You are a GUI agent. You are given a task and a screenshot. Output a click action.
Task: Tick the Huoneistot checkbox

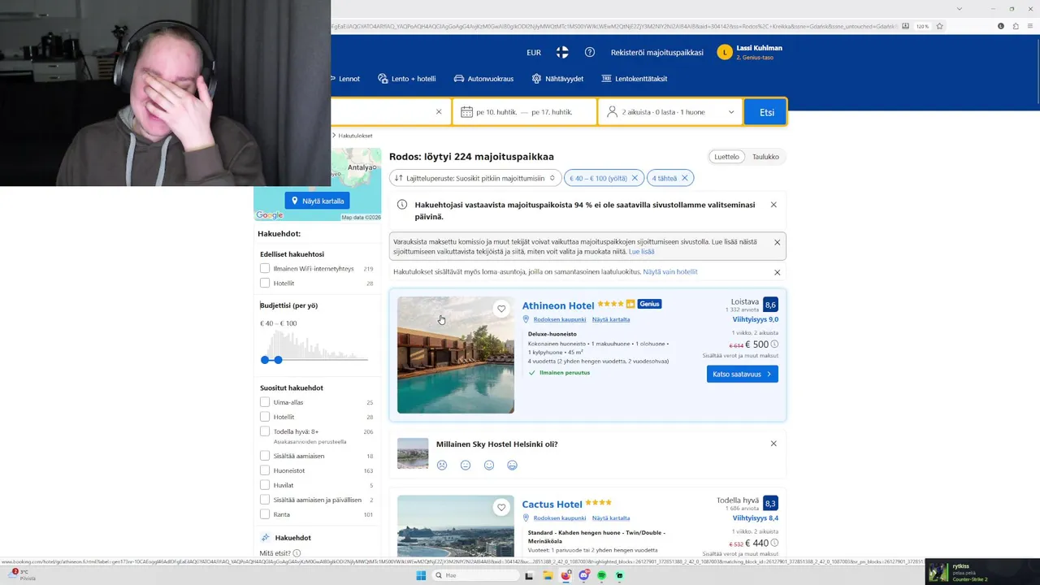(265, 470)
